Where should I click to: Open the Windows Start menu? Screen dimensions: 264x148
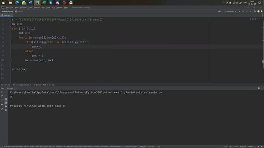(3, 3)
